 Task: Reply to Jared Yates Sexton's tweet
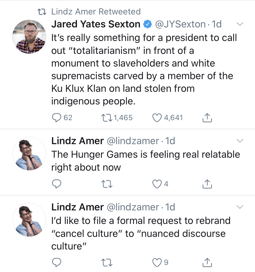click(x=57, y=118)
